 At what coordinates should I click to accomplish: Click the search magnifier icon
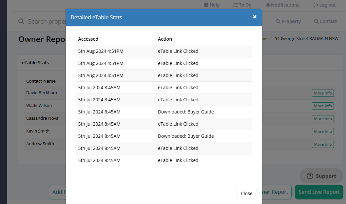pyautogui.click(x=21, y=21)
